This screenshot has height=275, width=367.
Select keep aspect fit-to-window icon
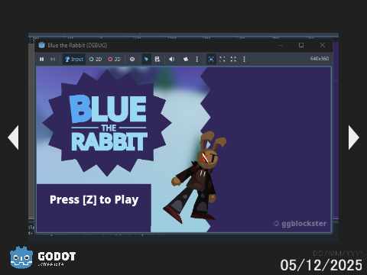[222, 60]
